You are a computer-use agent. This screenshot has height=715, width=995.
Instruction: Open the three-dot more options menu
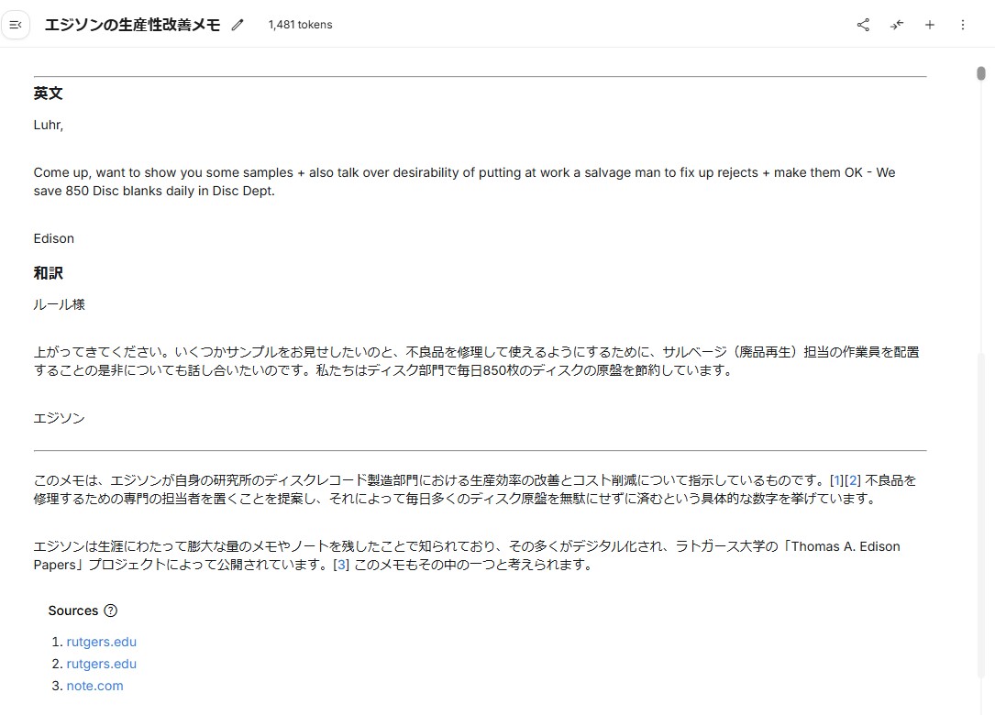962,25
